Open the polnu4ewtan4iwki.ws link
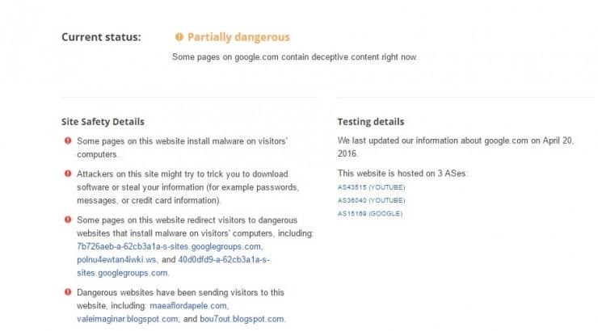The height and width of the screenshot is (331, 598). point(116,260)
